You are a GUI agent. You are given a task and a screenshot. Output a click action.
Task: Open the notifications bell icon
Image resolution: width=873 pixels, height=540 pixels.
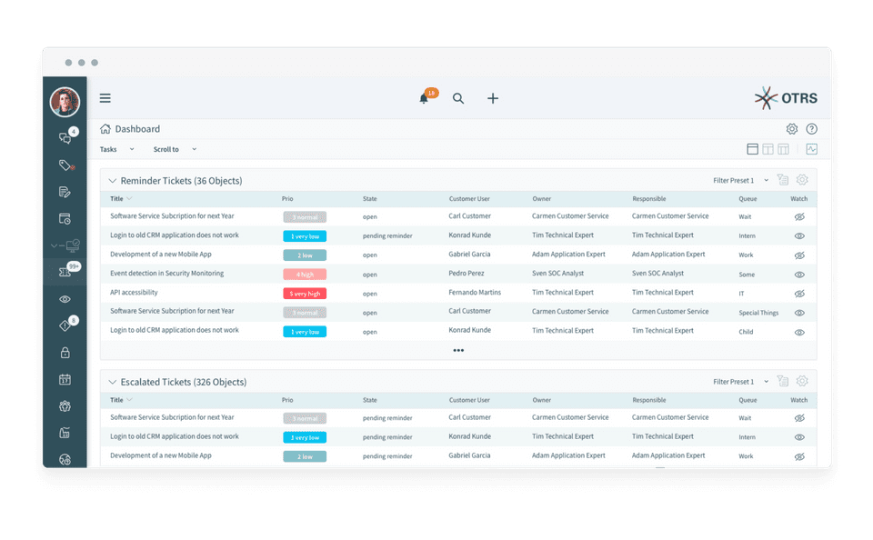coord(424,98)
